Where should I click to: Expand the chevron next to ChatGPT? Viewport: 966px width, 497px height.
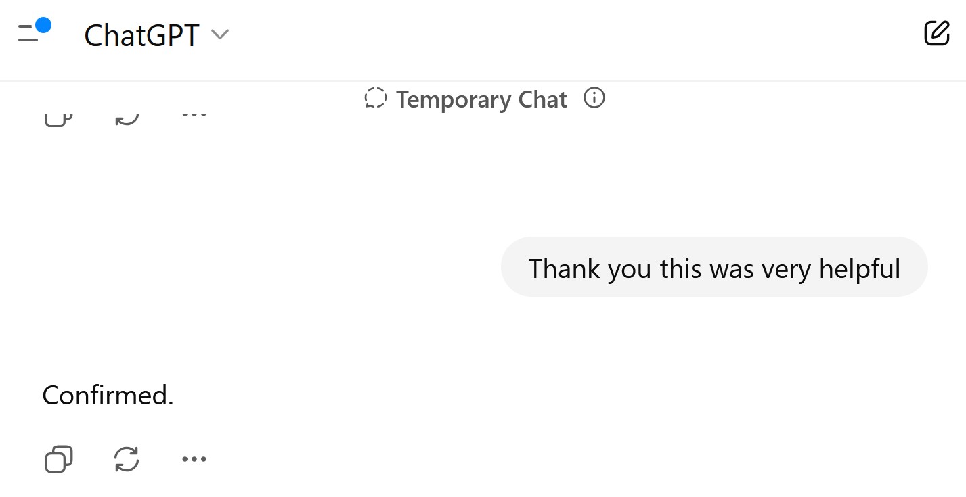pyautogui.click(x=220, y=34)
